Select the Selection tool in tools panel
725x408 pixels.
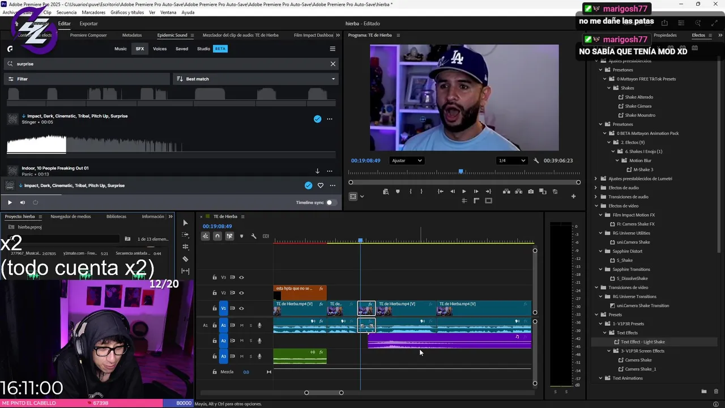[x=185, y=223]
